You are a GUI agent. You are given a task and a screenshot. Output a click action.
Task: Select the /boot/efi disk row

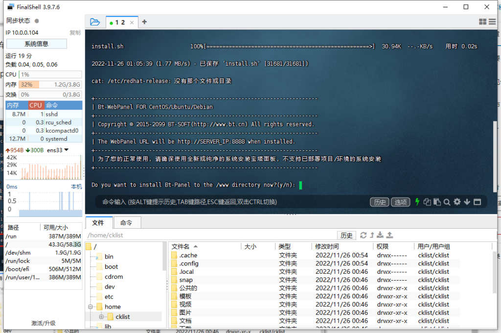43,269
